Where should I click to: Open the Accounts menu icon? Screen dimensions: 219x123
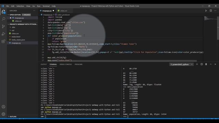click(x=3, y=107)
